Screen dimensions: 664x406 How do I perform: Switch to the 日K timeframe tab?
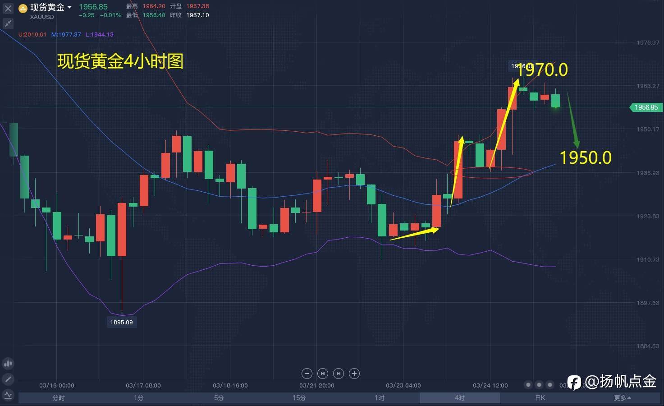tap(540, 398)
